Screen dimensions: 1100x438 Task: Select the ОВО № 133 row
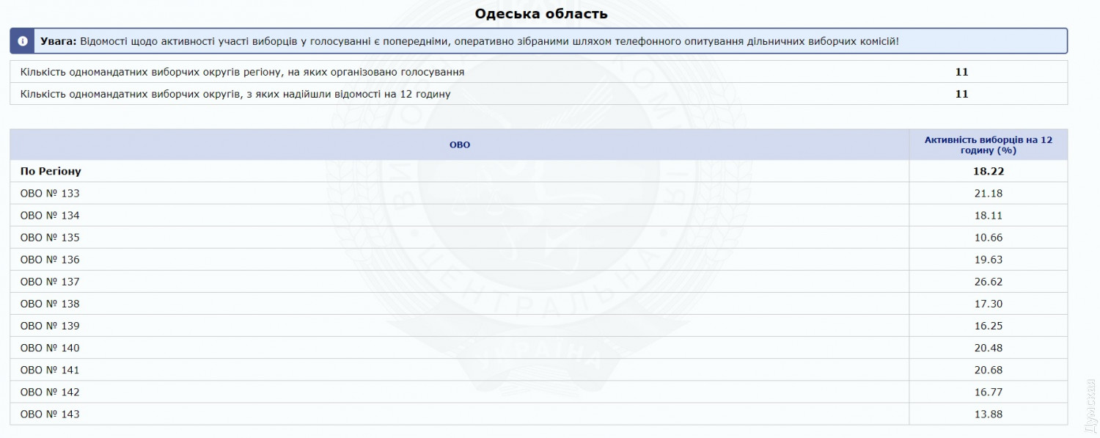[x=50, y=194]
